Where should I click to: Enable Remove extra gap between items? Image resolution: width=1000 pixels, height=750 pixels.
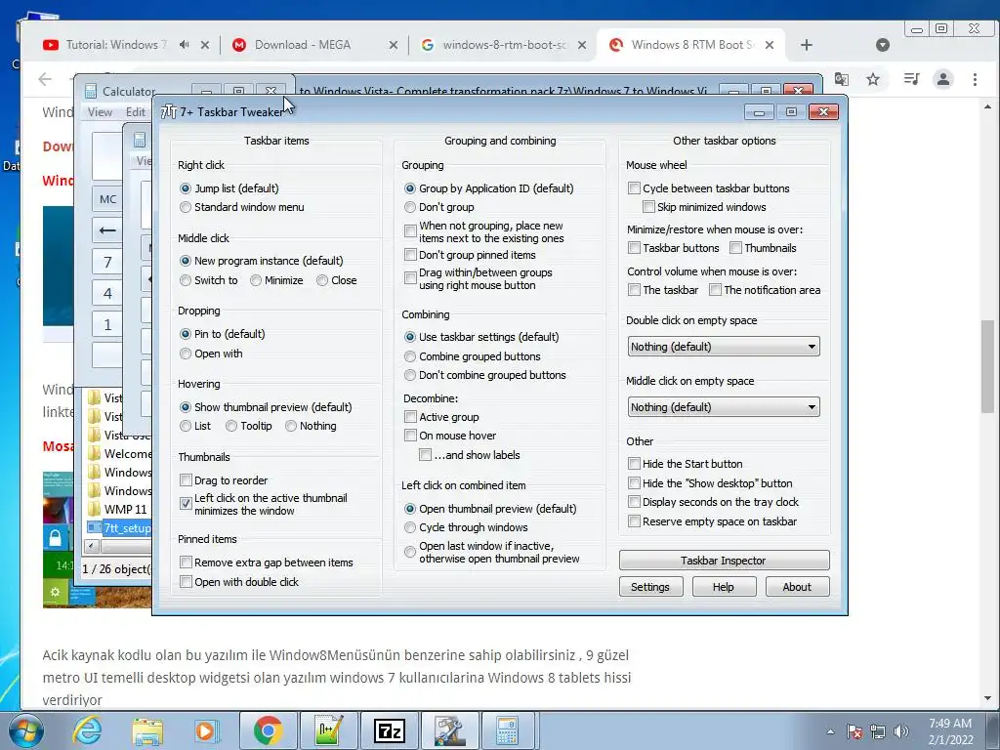tap(186, 562)
